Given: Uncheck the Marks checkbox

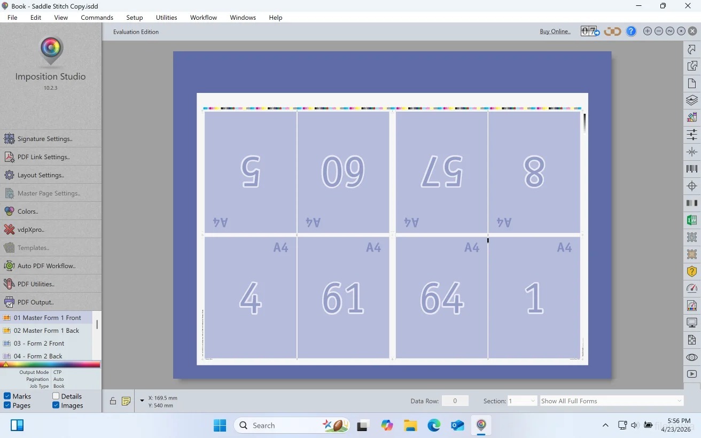Looking at the screenshot, I should [x=7, y=396].
